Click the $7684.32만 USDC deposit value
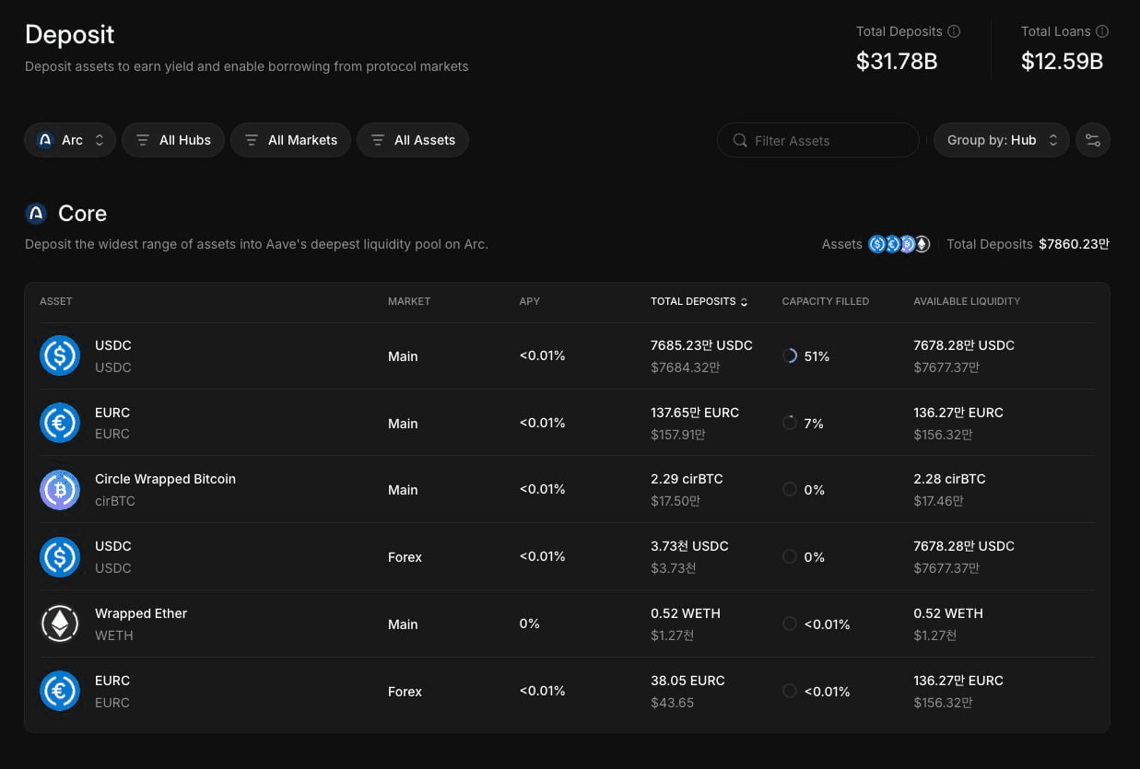Screen dimensions: 1140x769 pos(686,367)
